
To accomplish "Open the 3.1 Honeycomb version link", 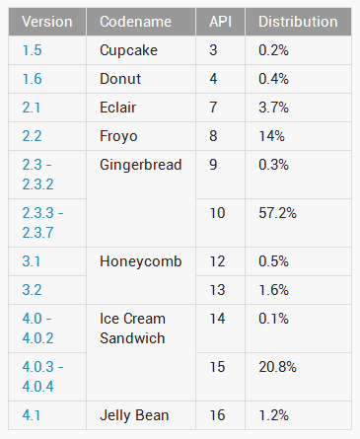I will tap(32, 261).
